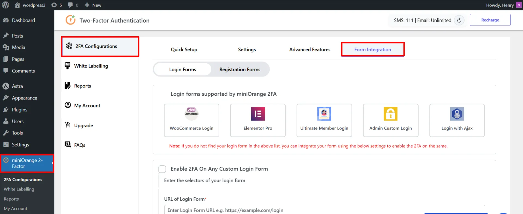
Task: Collapse the miniOrange 2-Factor menu arrow
Action: click(x=52, y=163)
